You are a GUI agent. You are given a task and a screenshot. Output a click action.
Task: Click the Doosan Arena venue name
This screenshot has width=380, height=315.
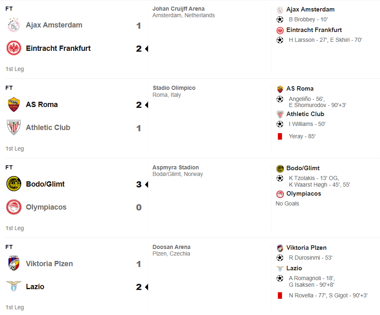pos(172,247)
